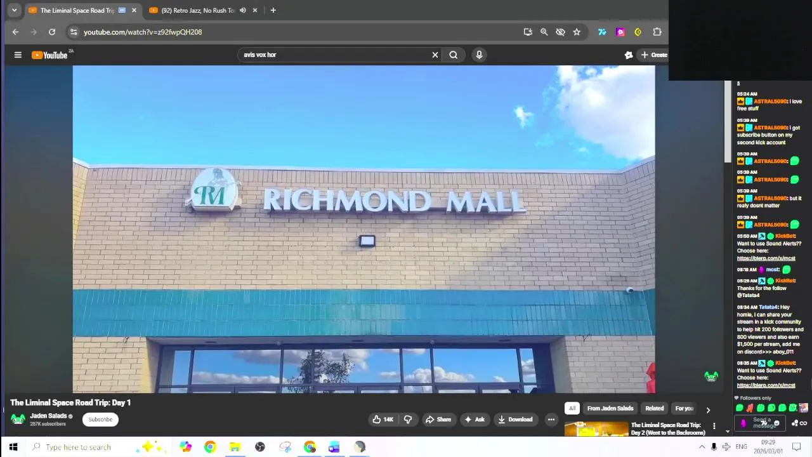Open the notification center icon

(797, 447)
